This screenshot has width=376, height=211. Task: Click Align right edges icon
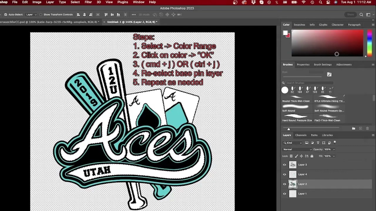pos(90,14)
